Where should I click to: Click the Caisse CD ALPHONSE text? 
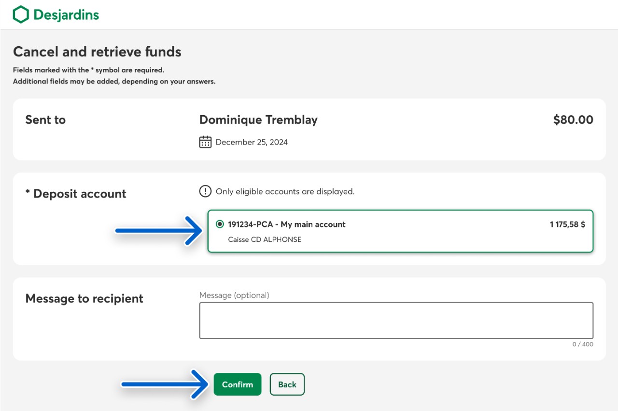click(x=265, y=239)
